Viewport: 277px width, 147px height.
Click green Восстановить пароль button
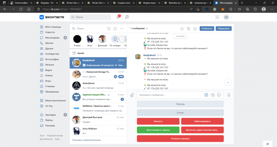(158, 130)
